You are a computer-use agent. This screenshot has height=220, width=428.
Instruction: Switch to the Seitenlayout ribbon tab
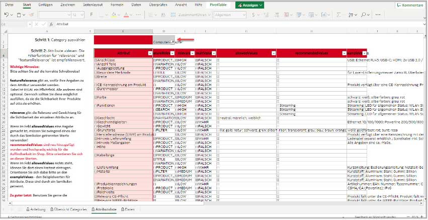(93, 5)
